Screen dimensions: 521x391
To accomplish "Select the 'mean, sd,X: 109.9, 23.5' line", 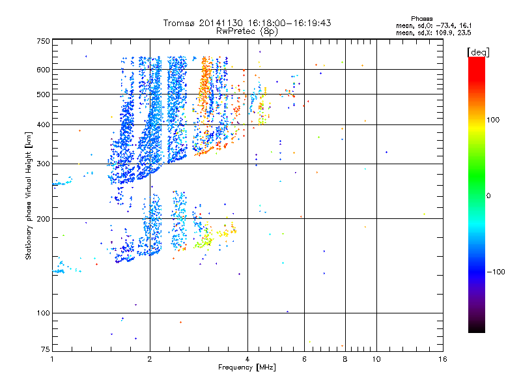I will click(x=434, y=33).
